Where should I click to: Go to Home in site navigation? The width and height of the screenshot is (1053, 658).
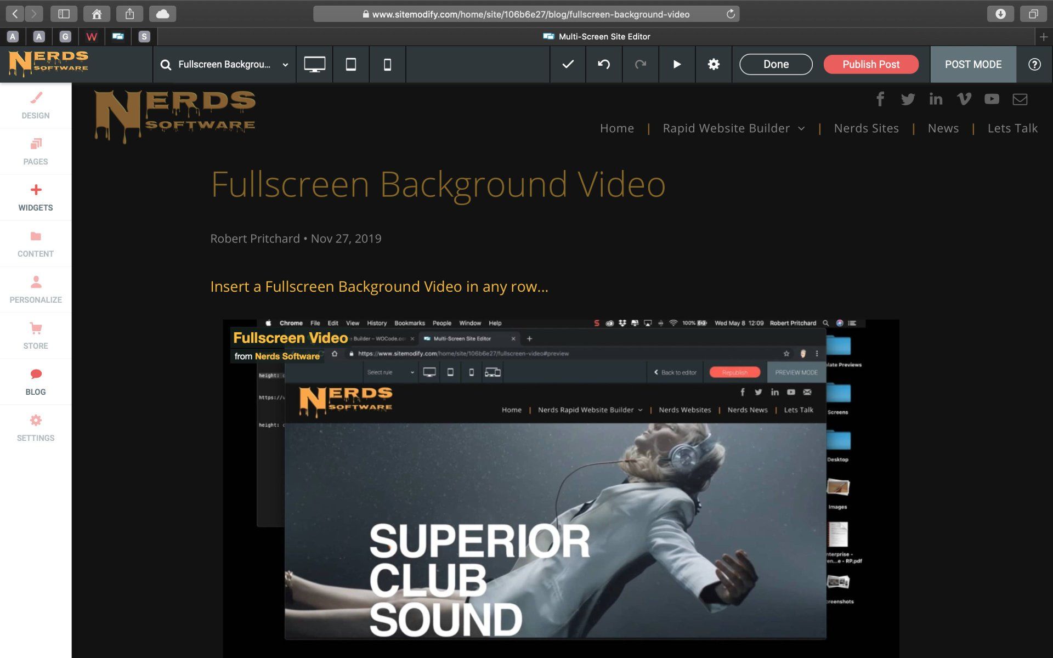point(617,128)
